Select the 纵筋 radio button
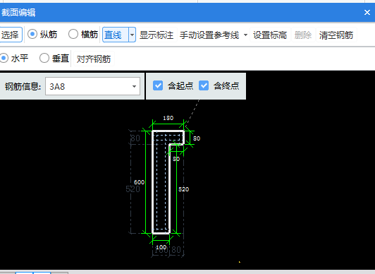This screenshot has height=274, width=375. (32, 34)
